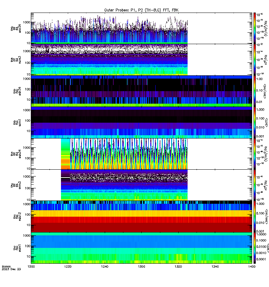Click the thc fbk scm1 axis label

[17, 248]
